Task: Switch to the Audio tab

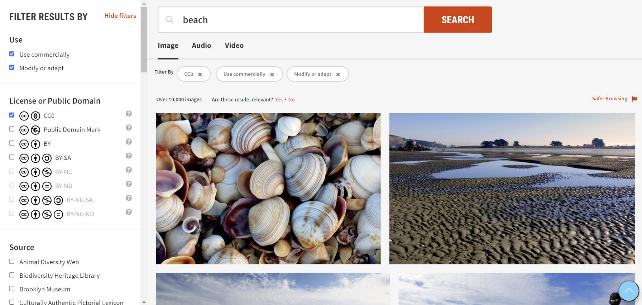Action: point(201,46)
